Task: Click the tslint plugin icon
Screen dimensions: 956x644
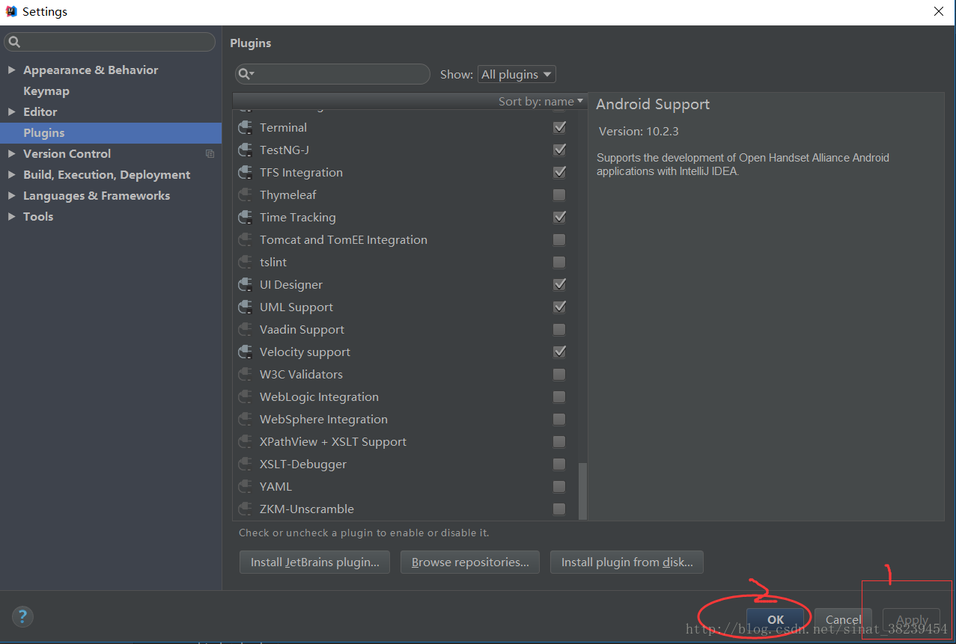Action: [245, 263]
